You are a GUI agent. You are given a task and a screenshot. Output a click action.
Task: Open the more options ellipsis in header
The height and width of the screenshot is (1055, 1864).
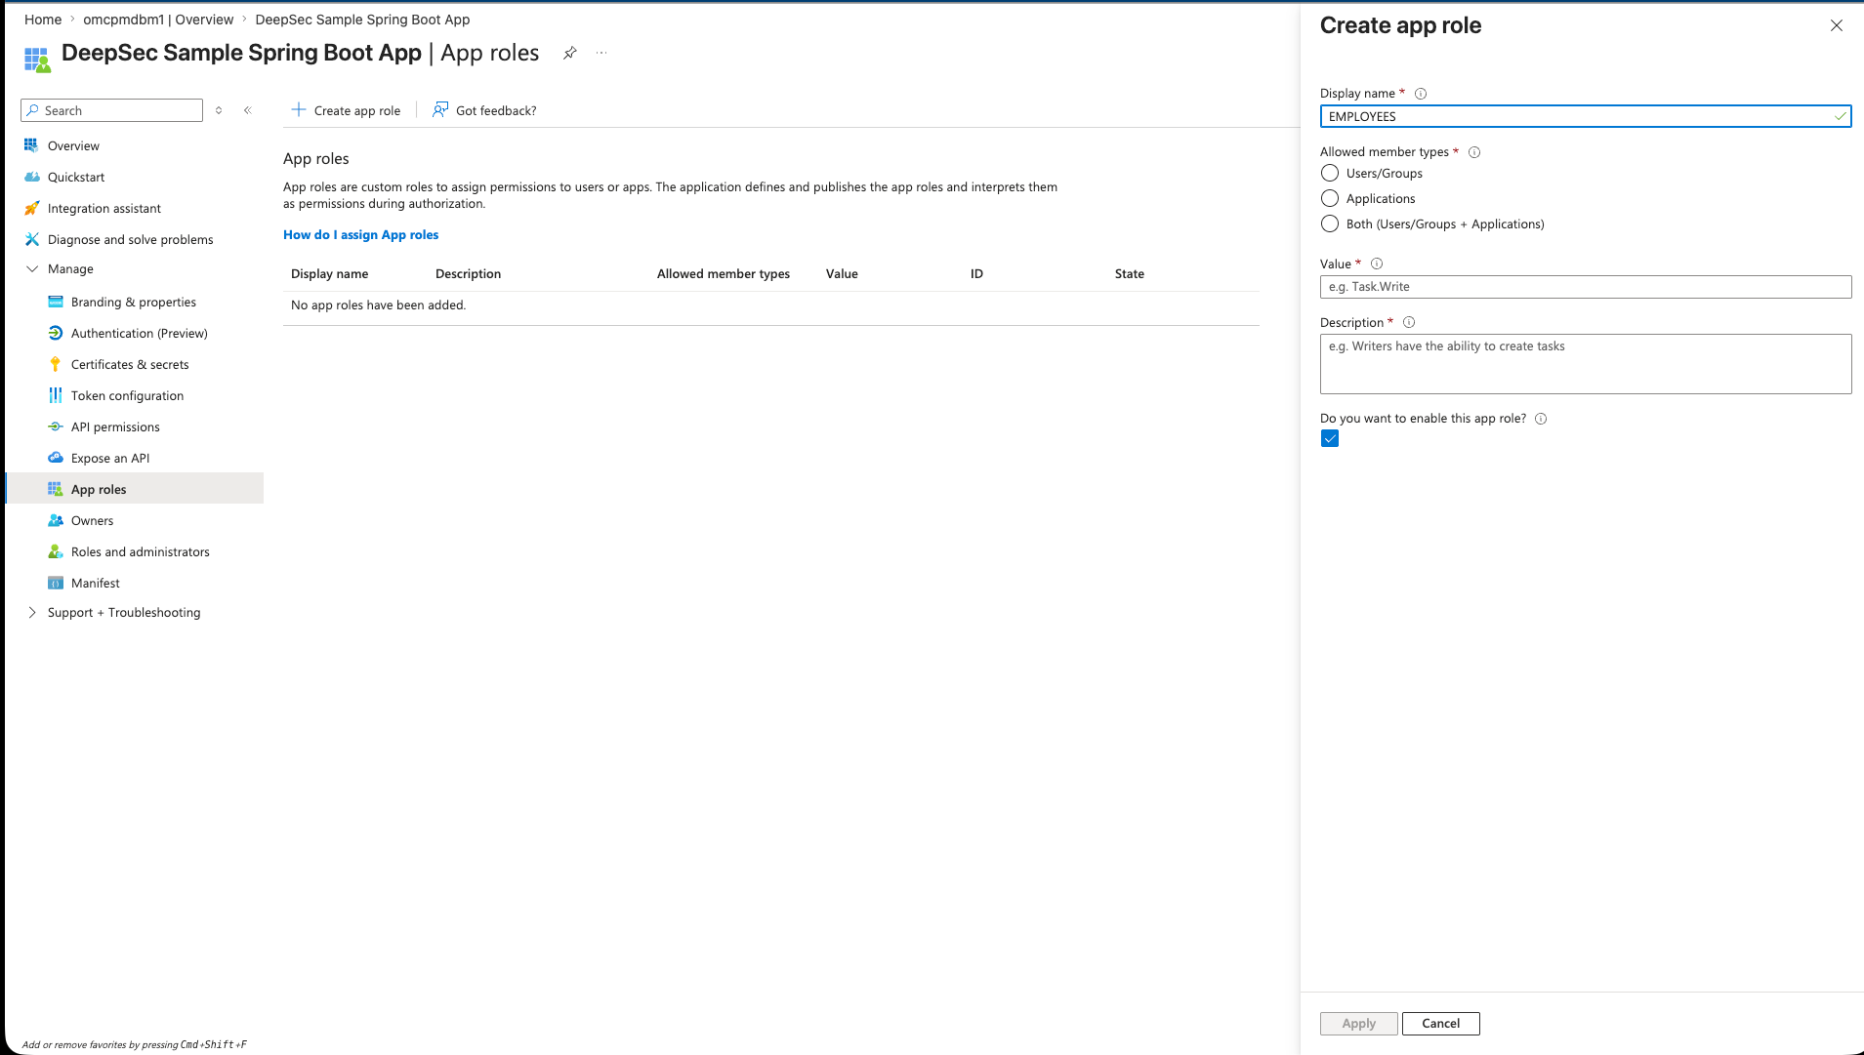click(x=601, y=53)
